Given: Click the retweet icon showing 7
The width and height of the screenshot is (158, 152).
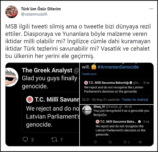Looking at the screenshot, I should pyautogui.click(x=54, y=140).
